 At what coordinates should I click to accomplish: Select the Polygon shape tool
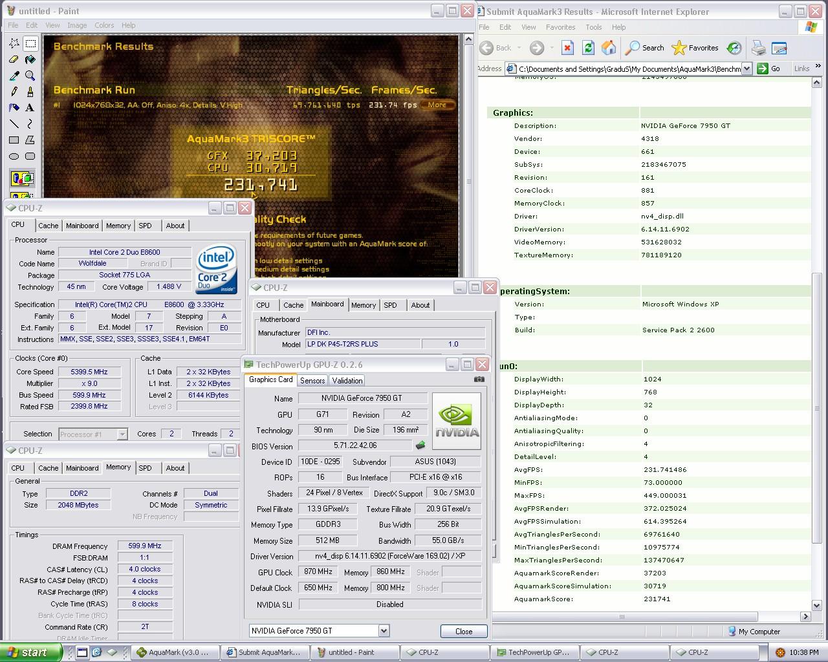[x=30, y=140]
